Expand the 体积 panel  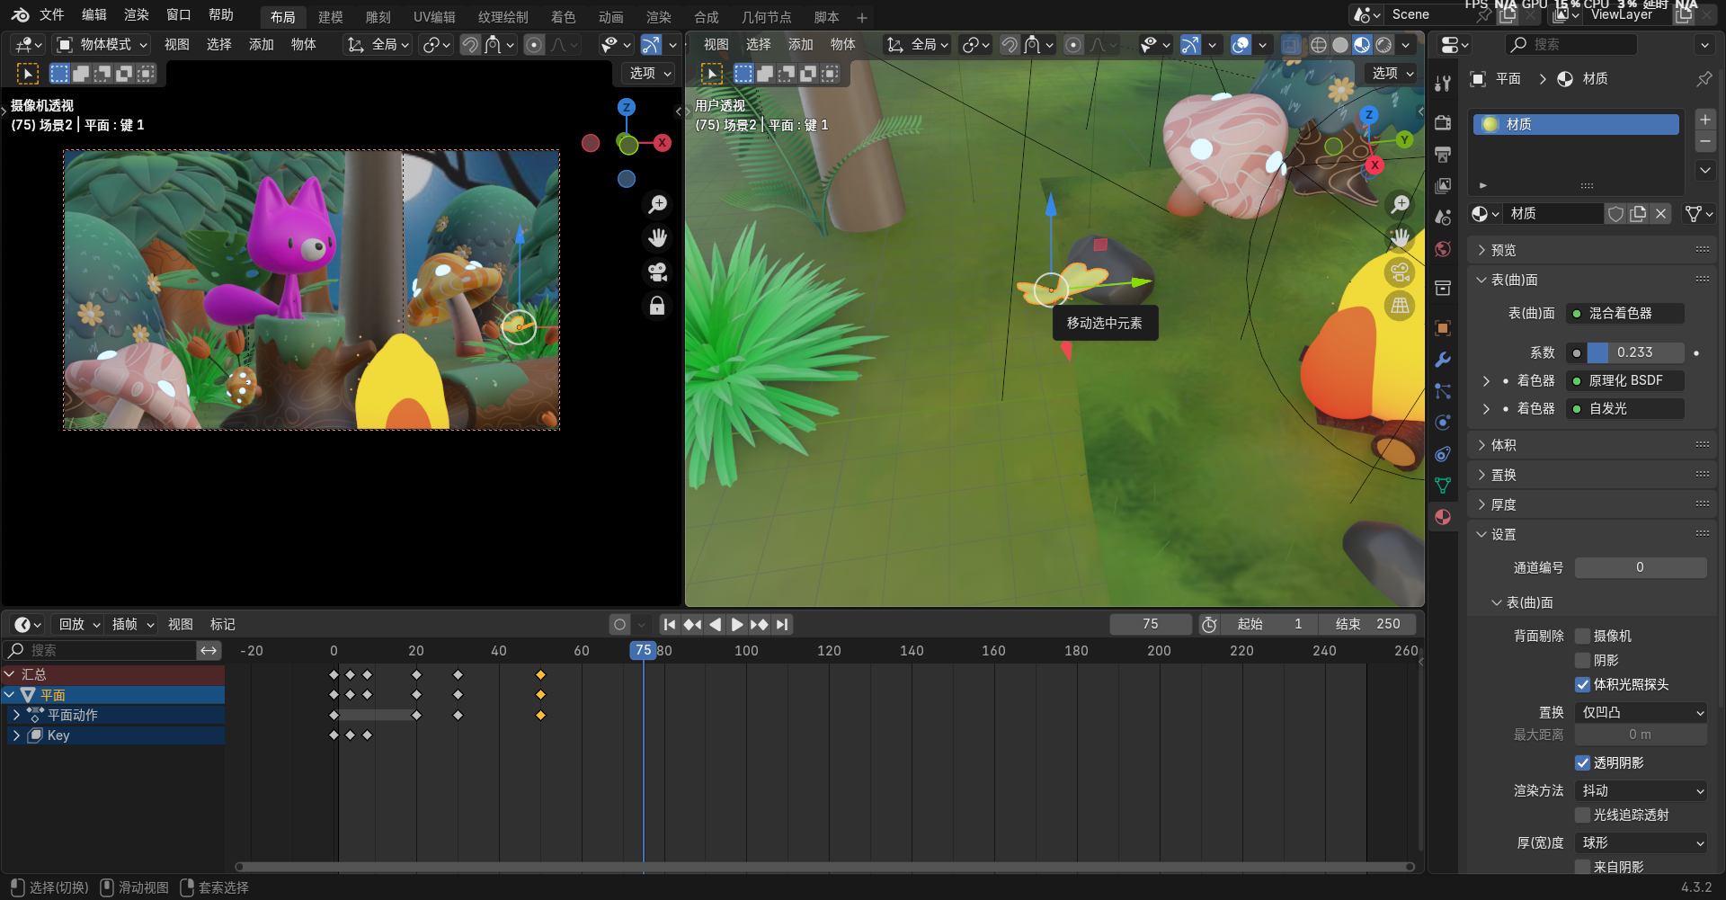(1503, 445)
